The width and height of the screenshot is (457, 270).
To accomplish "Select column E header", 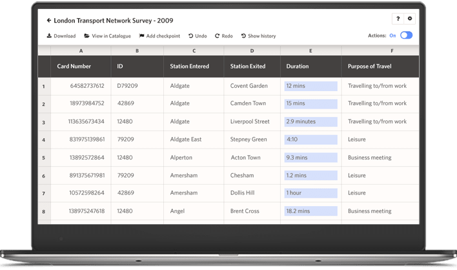I will [x=310, y=51].
